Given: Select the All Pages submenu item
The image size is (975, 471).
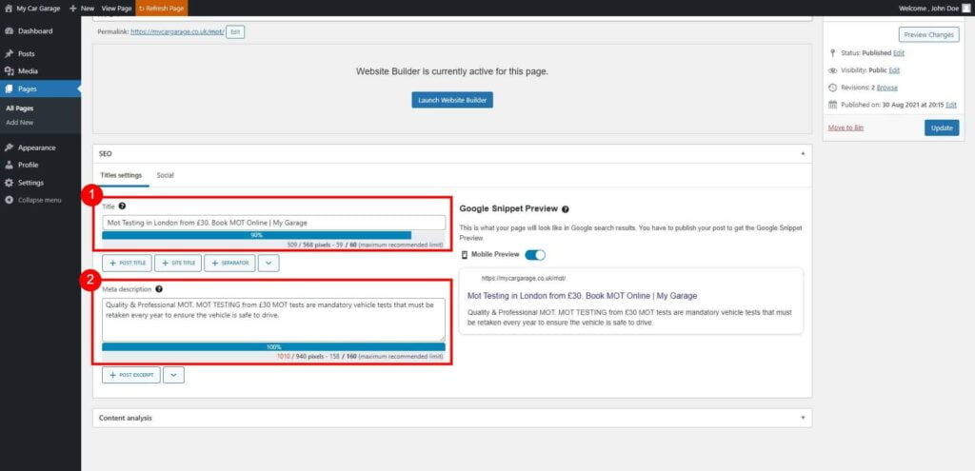Looking at the screenshot, I should point(19,108).
